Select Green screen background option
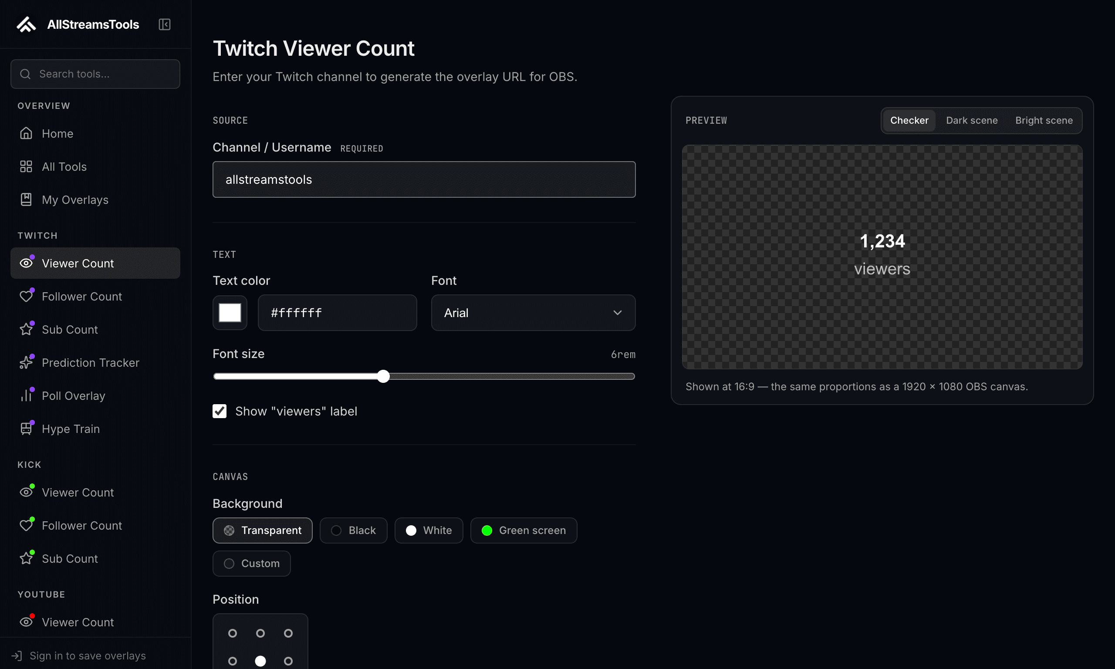Screen dimensions: 1115x669 click(x=523, y=530)
